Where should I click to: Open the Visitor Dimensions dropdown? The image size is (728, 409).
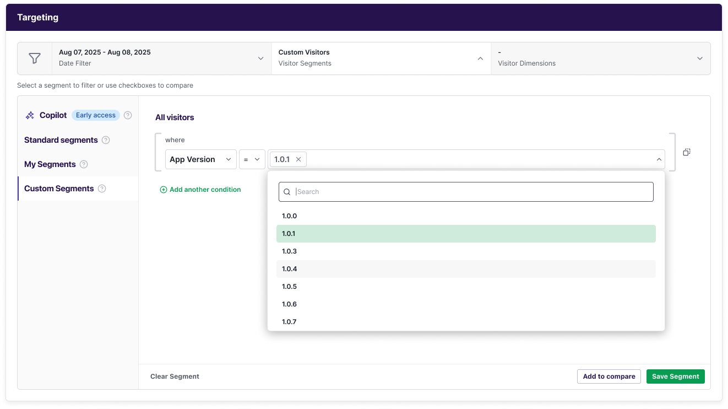coord(699,58)
